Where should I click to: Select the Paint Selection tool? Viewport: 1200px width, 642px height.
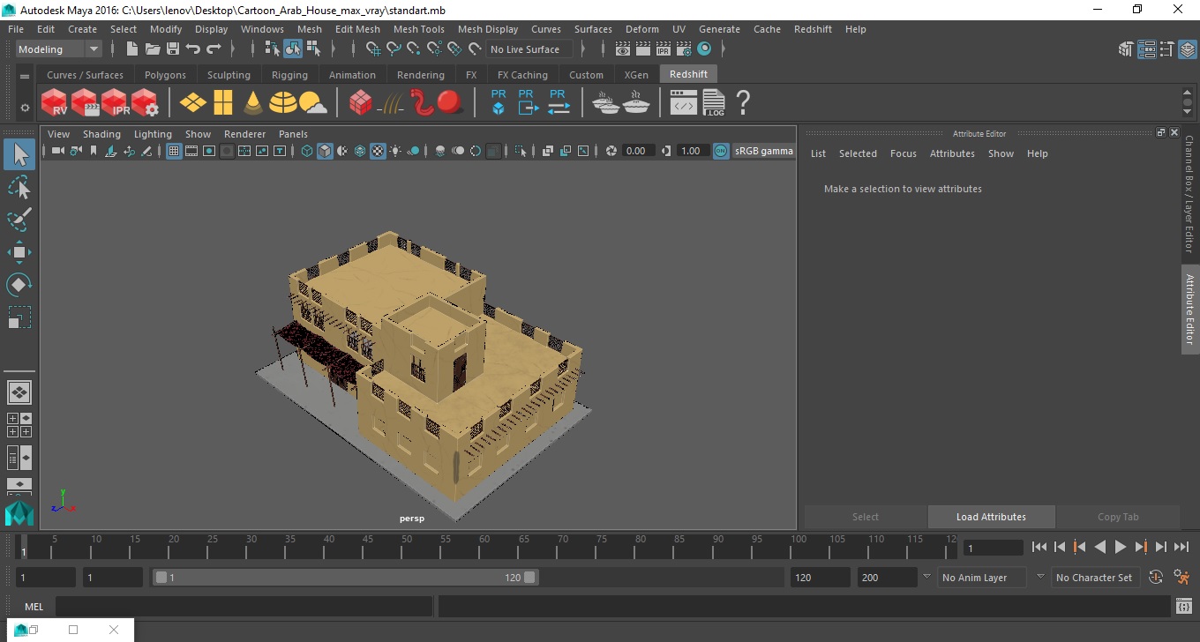[19, 220]
